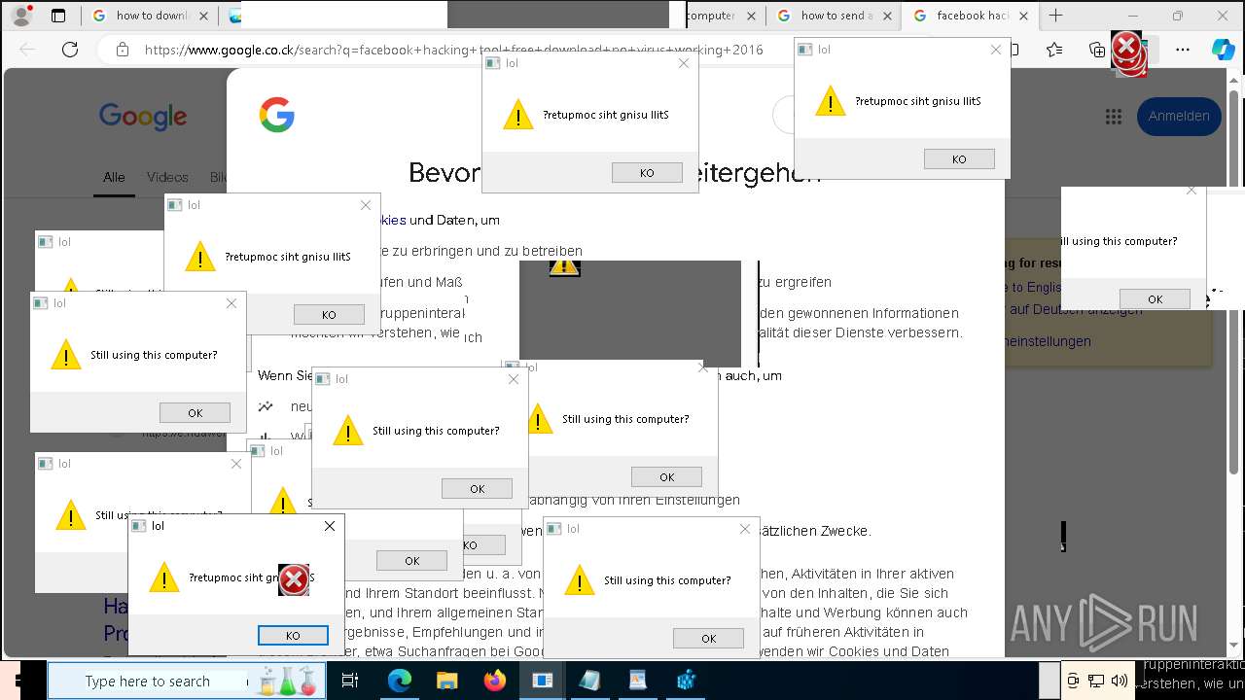Click the 'auf Deutsch anzeigen' link
1245x700 pixels.
(1076, 309)
